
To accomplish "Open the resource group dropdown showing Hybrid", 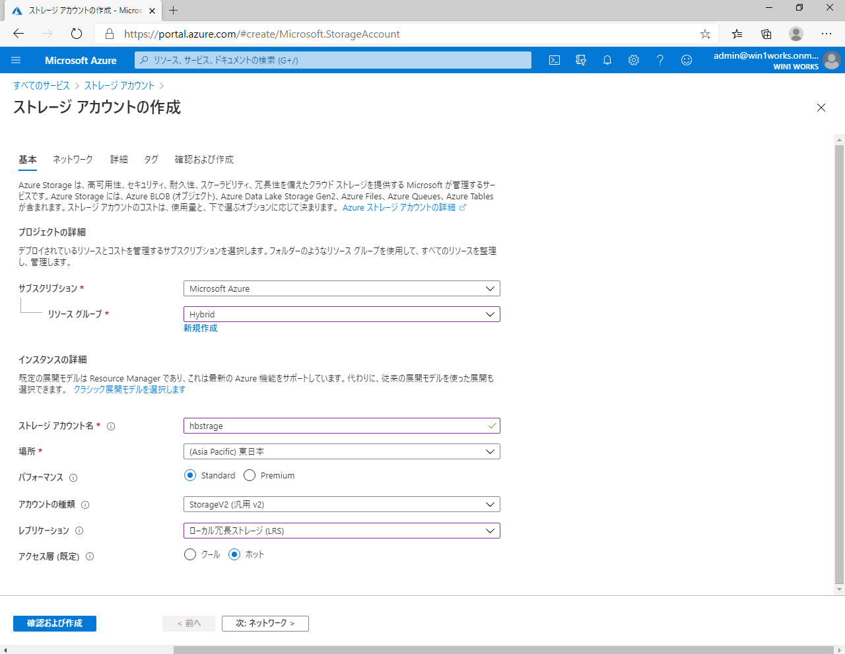I will point(342,314).
